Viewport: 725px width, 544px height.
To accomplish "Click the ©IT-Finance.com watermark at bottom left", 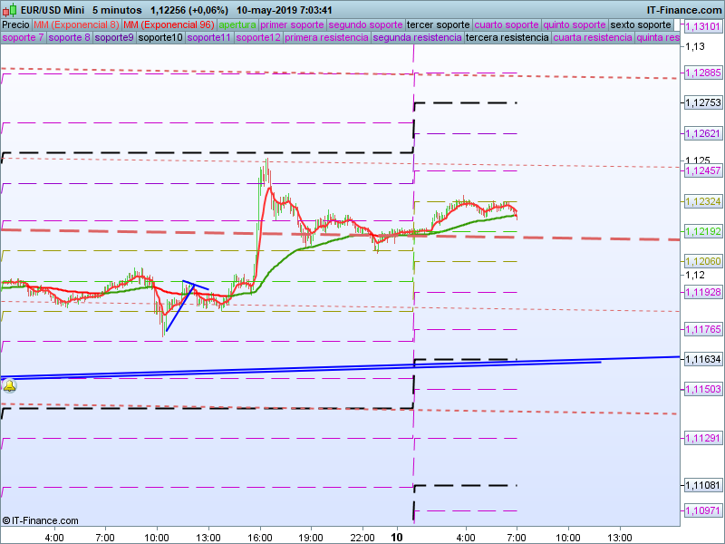I will click(40, 520).
